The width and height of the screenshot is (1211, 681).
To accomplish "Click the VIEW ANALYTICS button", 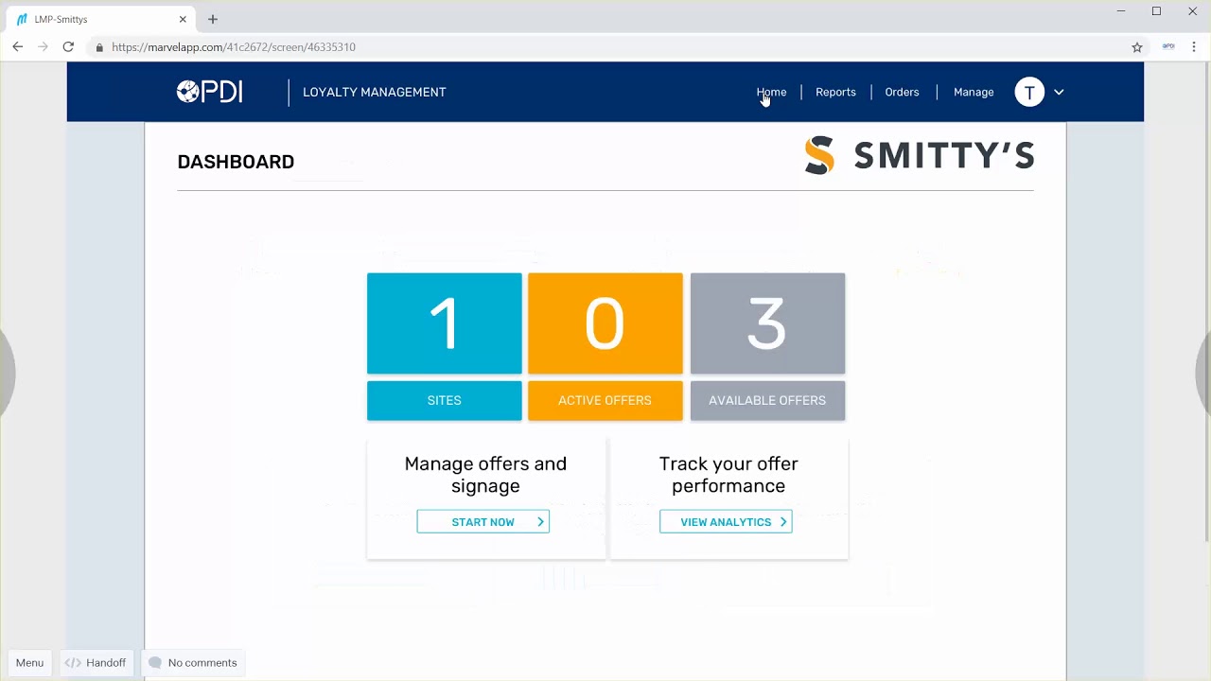I will (726, 522).
